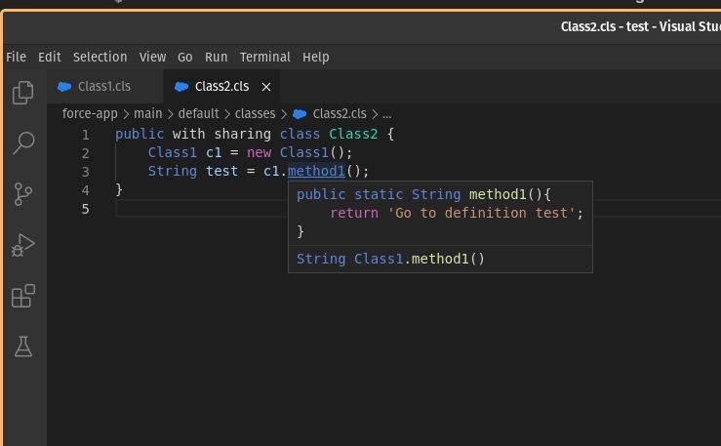Screen dimensions: 721x446
Task: Expand the classes breadcrumb segment
Action: click(255, 113)
